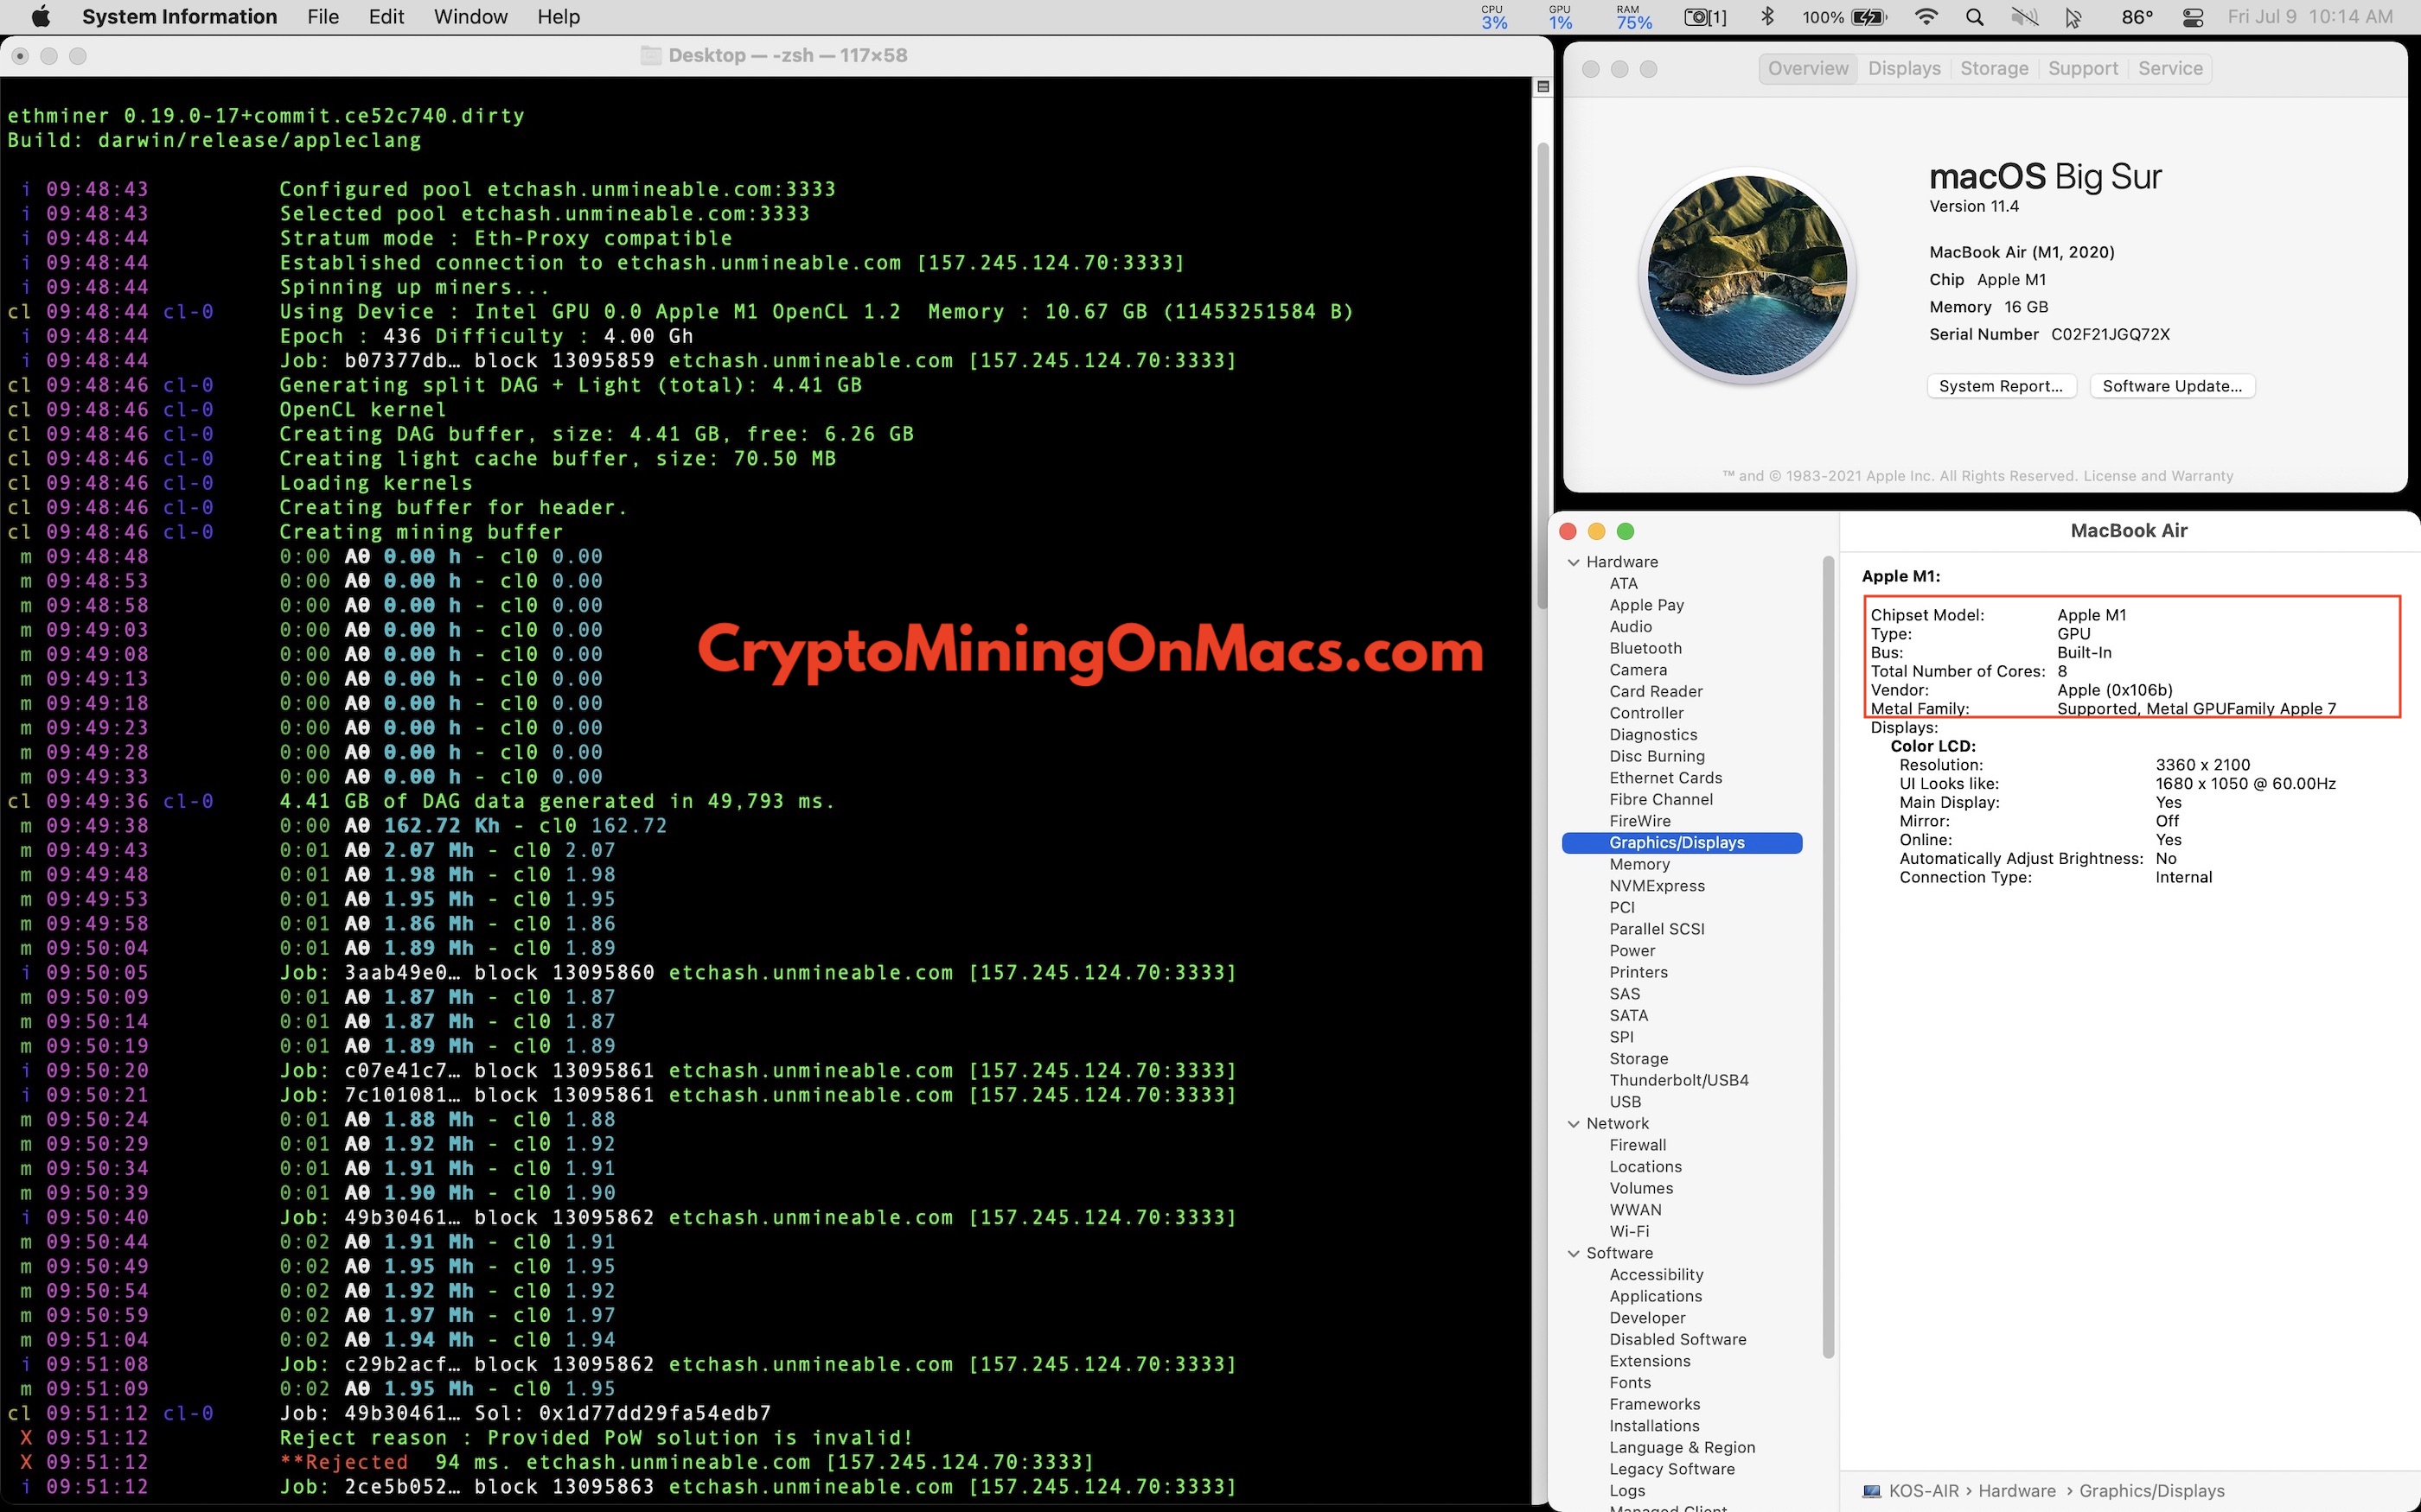Select Audio in the sidebar
The height and width of the screenshot is (1512, 2421).
[x=1631, y=627]
